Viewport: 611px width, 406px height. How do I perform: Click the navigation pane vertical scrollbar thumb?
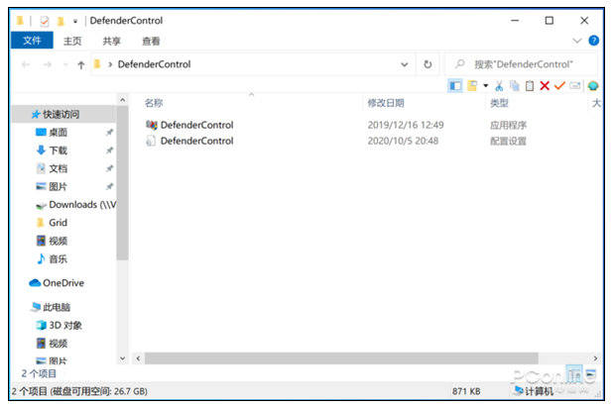click(x=122, y=183)
